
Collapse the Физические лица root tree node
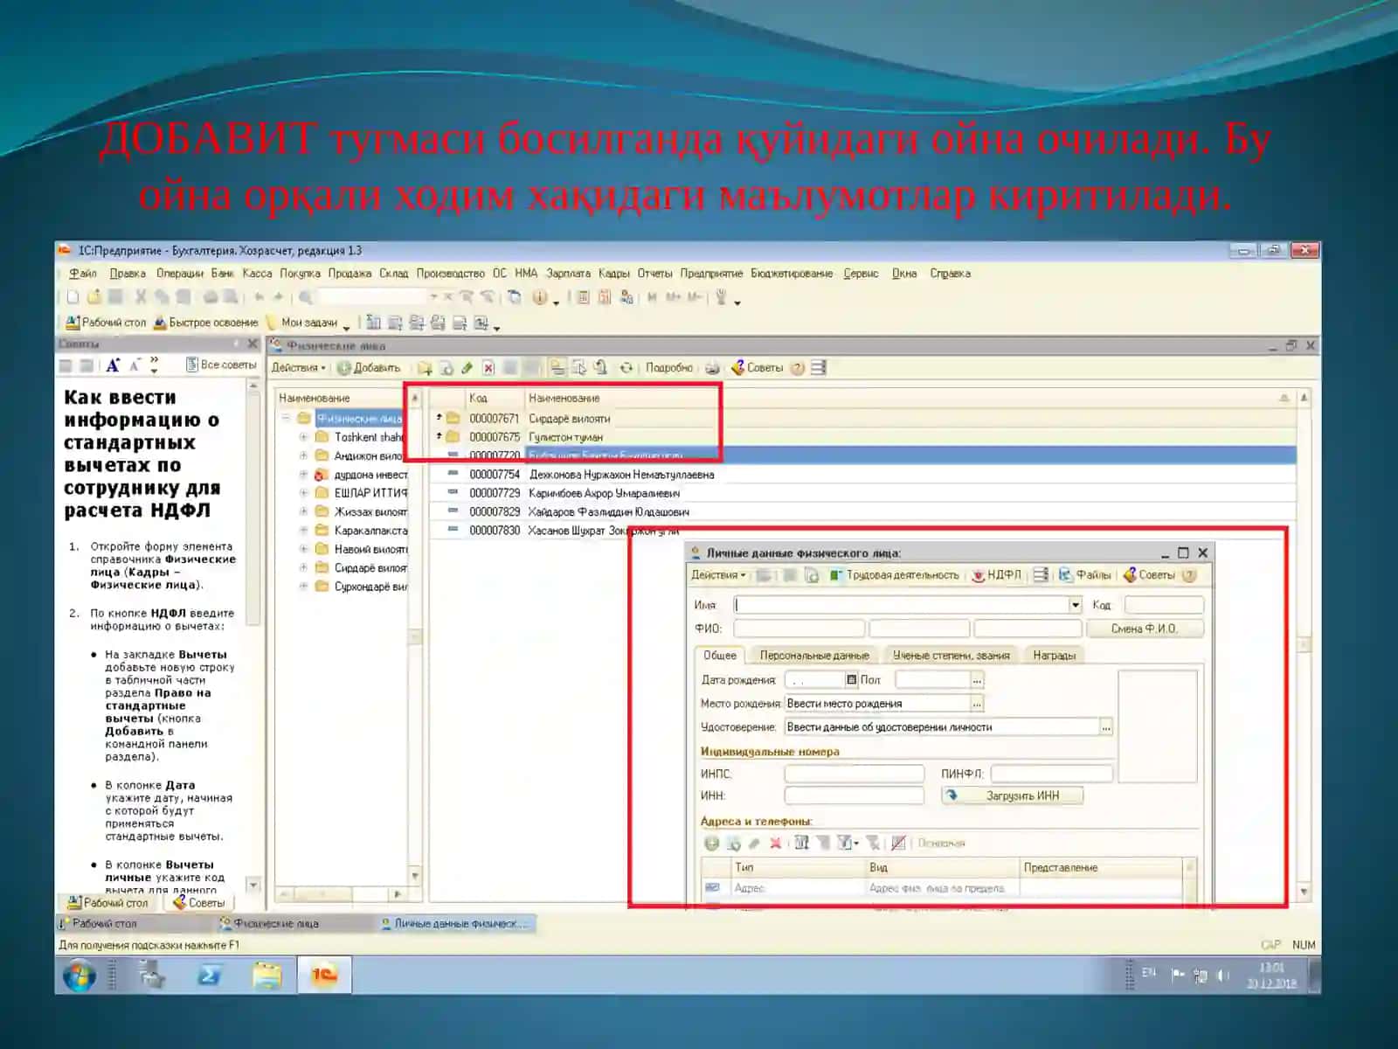tap(286, 419)
